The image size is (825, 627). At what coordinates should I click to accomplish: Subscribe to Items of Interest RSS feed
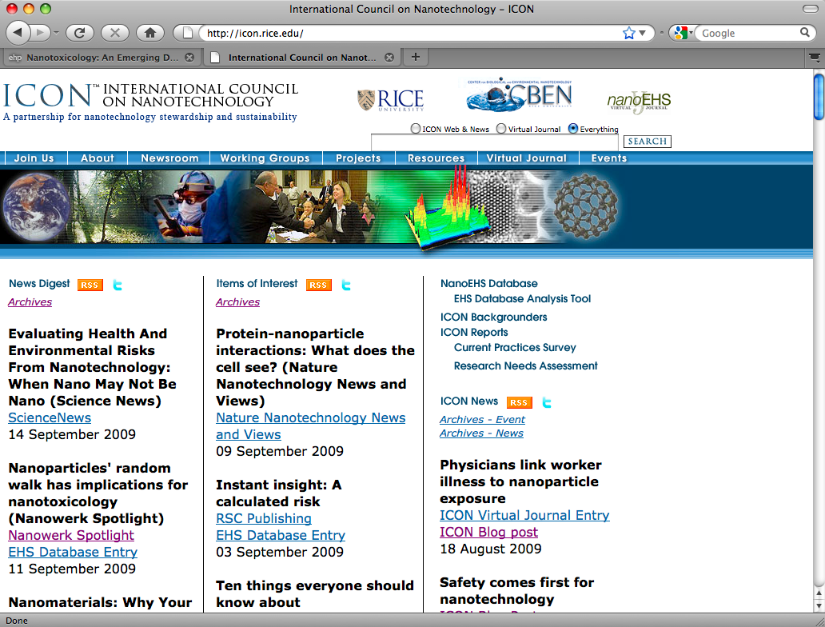coord(318,285)
